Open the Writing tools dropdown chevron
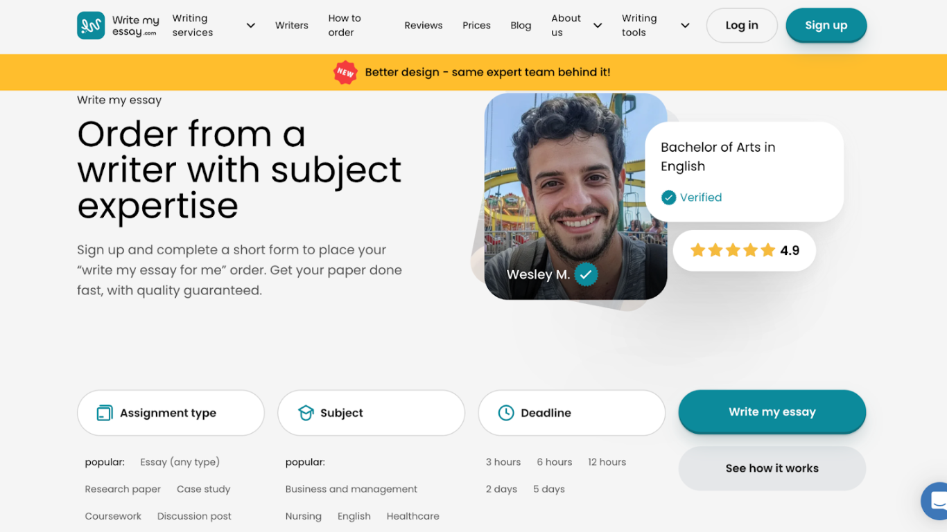Viewport: 947px width, 532px height. click(685, 26)
